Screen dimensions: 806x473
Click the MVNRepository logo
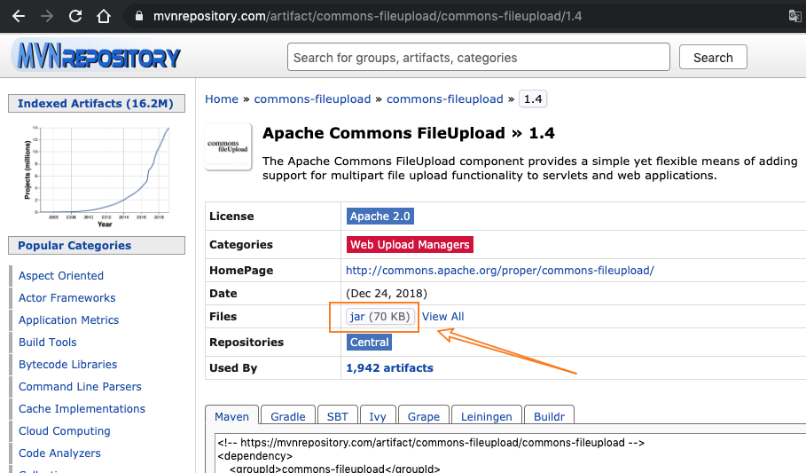[x=98, y=56]
